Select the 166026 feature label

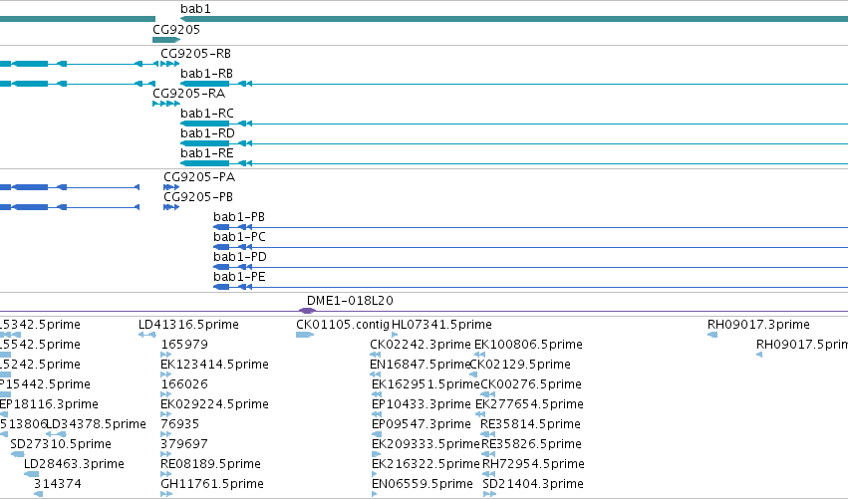tap(184, 384)
